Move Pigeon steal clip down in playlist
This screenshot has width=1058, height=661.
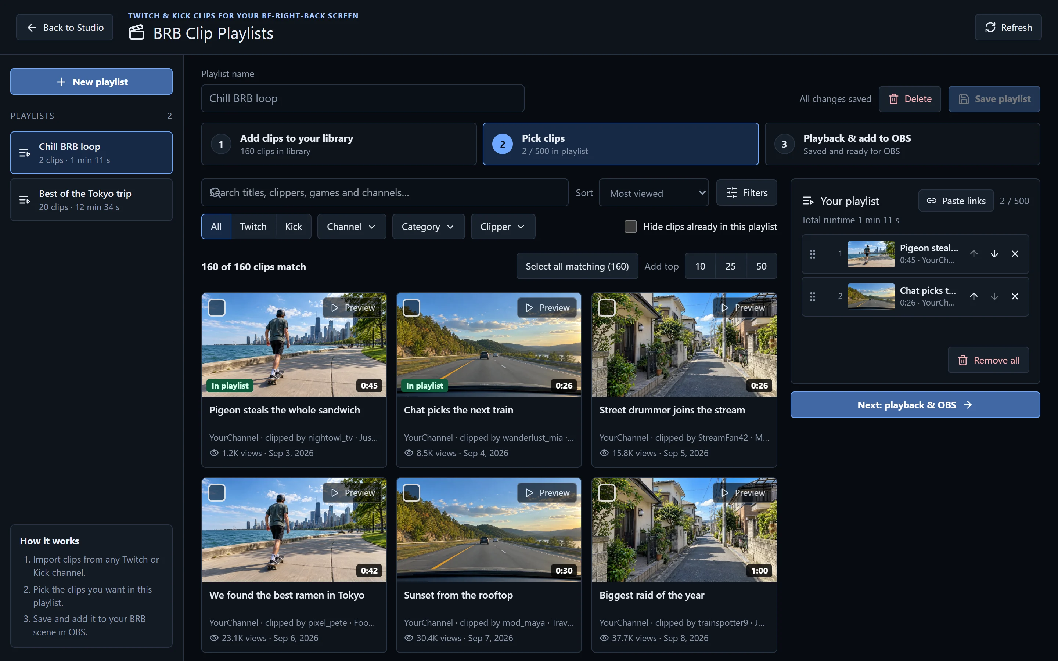(994, 254)
